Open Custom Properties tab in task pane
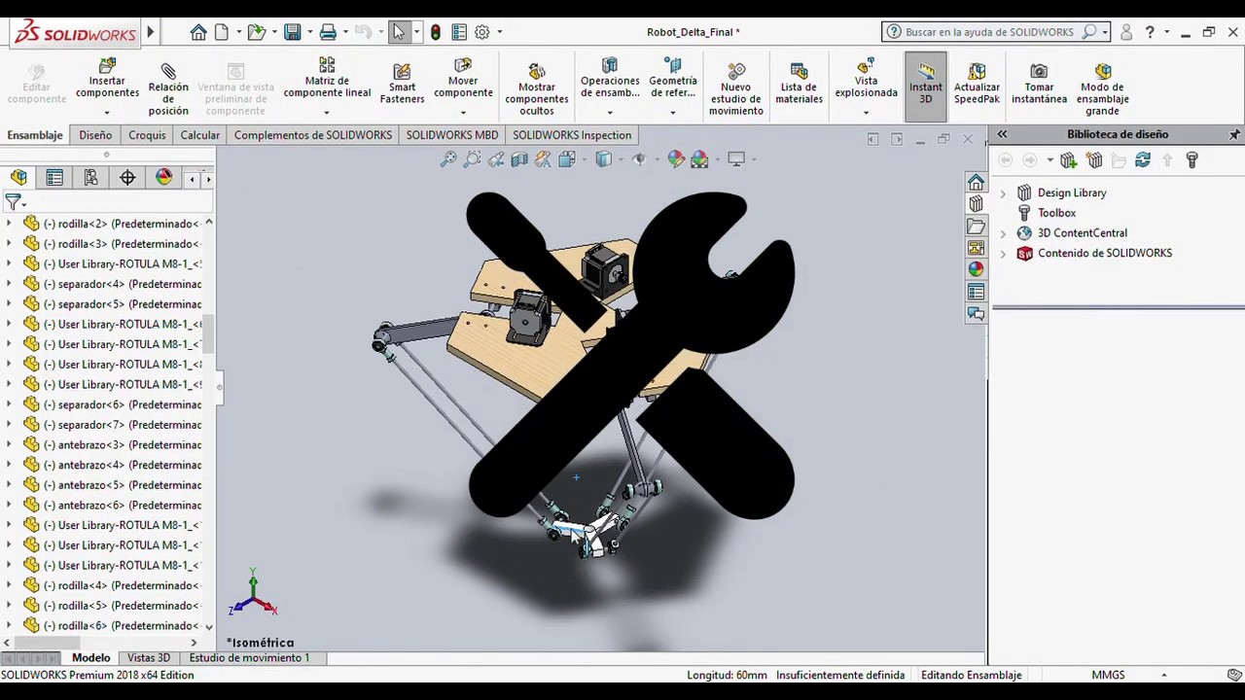This screenshot has width=1245, height=700. click(976, 292)
